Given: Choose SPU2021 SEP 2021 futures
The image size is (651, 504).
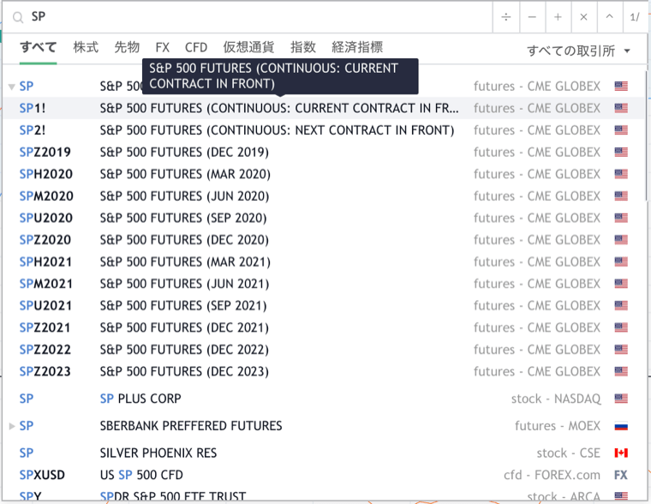Looking at the screenshot, I should point(324,306).
